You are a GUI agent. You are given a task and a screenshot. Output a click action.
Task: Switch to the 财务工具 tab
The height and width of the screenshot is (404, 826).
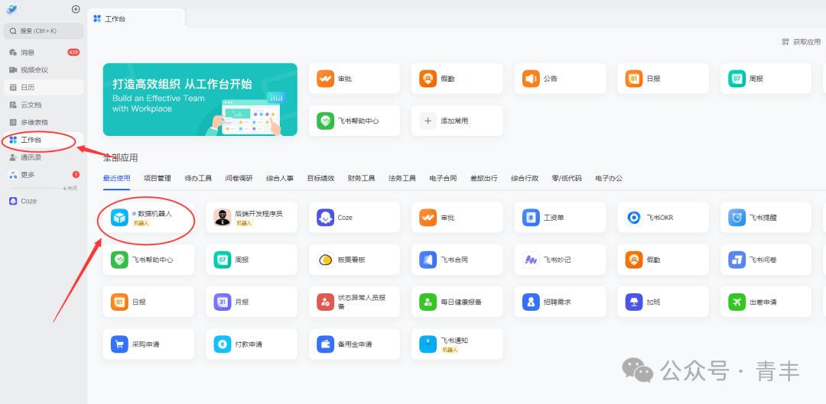[361, 179]
